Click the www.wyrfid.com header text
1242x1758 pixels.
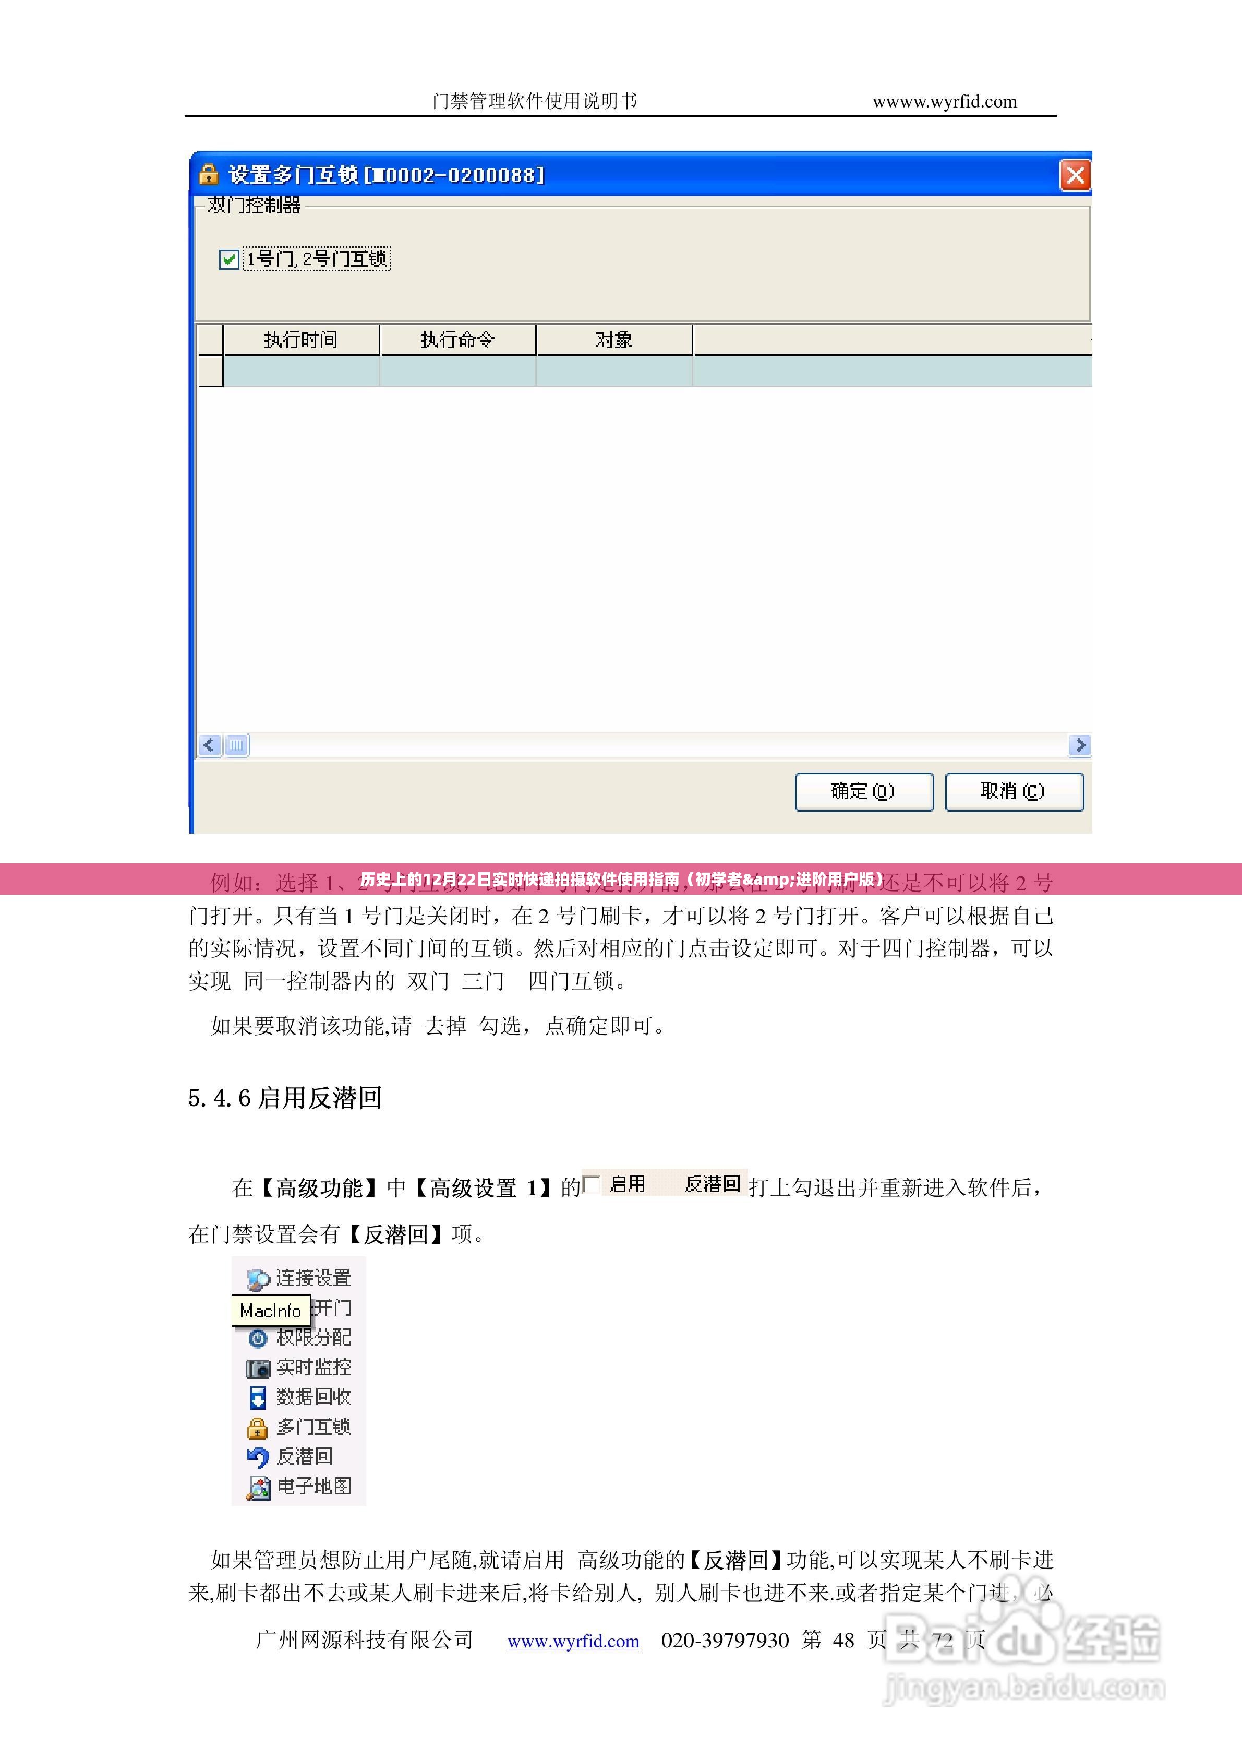pyautogui.click(x=944, y=102)
